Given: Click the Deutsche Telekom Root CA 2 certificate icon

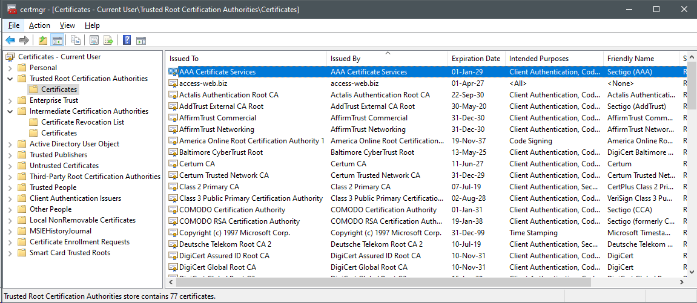Looking at the screenshot, I should click(x=173, y=244).
